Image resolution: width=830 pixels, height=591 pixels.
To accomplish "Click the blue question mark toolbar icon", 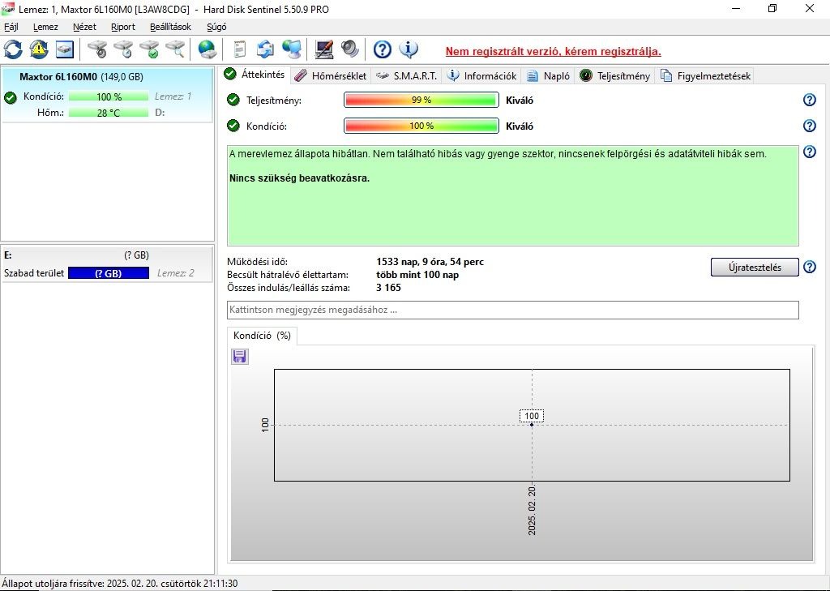I will tap(383, 49).
